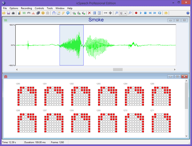
Task: Click the waveform horizontal scrollbar thumb
Action: [x=118, y=69]
